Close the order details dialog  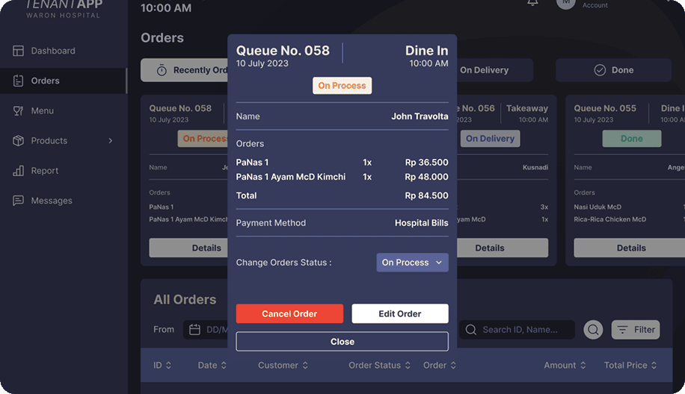point(342,342)
